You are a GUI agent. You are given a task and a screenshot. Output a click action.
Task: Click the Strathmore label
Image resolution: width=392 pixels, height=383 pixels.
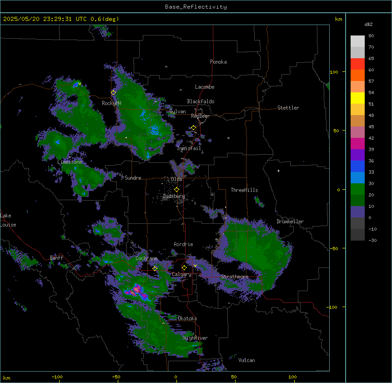click(235, 277)
